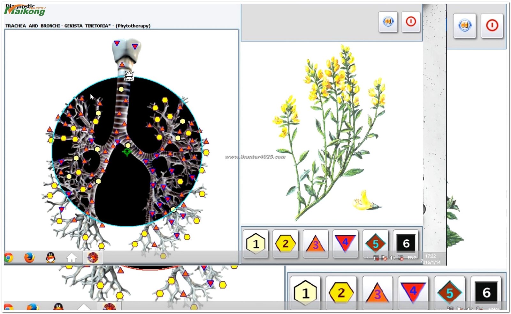
Task: Open the orange book comparison icon
Action: [x=388, y=21]
